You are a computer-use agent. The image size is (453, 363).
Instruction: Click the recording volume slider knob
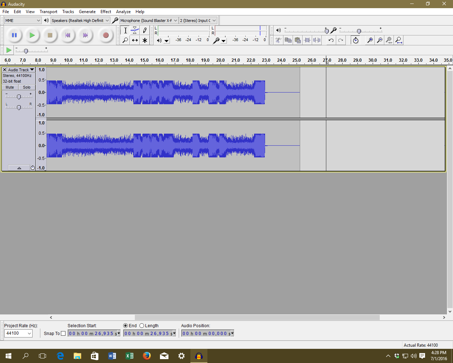359,31
